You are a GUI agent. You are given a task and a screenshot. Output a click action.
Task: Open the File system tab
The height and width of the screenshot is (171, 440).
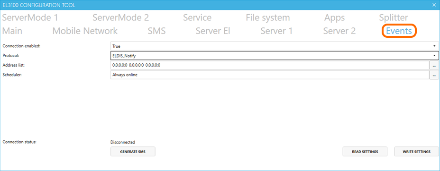point(268,17)
